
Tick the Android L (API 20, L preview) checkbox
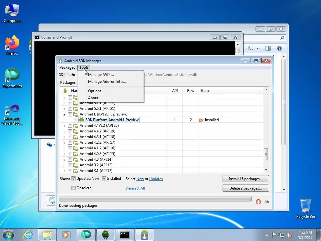70,114
